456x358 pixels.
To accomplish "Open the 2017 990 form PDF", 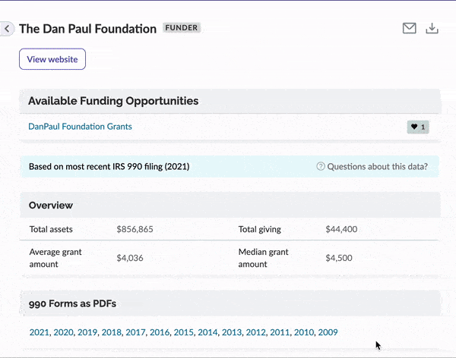I will tap(135, 332).
